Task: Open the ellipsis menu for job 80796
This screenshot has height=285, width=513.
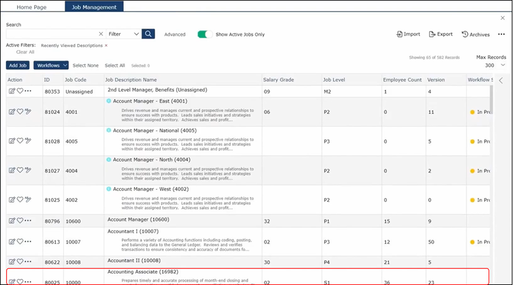Action: 28,221
